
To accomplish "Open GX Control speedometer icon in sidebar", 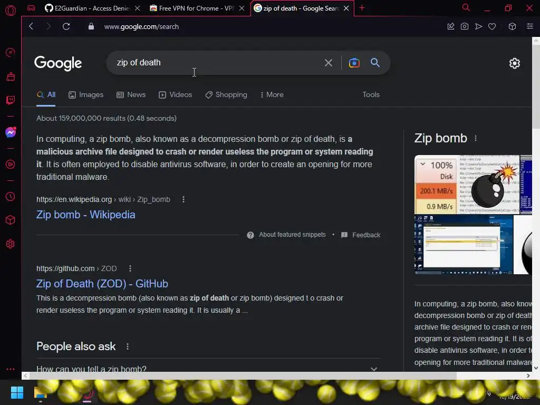I will point(11,52).
